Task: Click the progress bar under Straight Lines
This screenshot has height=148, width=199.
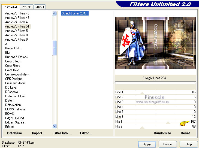Action: tap(155, 83)
